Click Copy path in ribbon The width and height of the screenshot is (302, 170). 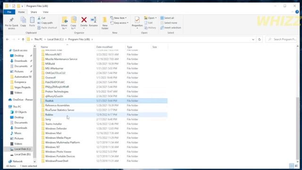(45, 23)
